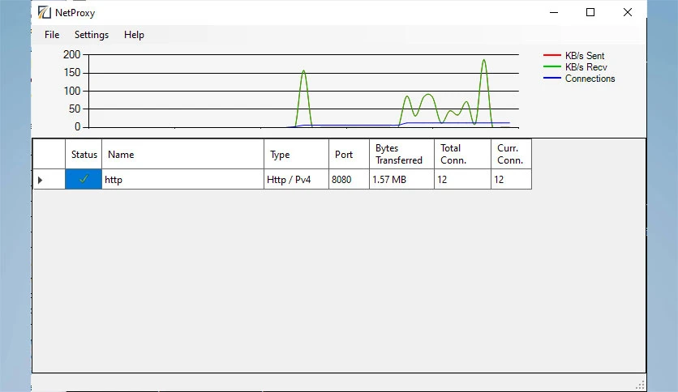Click the green KB/s Recv legend line
678x392 pixels.
click(x=551, y=66)
